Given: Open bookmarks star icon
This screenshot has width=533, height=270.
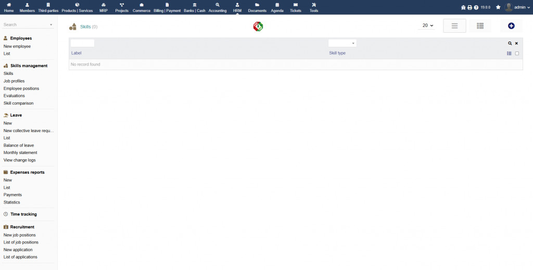Looking at the screenshot, I should [x=498, y=7].
